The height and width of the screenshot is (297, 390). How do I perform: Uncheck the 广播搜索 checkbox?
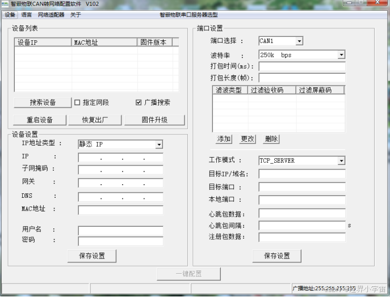click(139, 103)
